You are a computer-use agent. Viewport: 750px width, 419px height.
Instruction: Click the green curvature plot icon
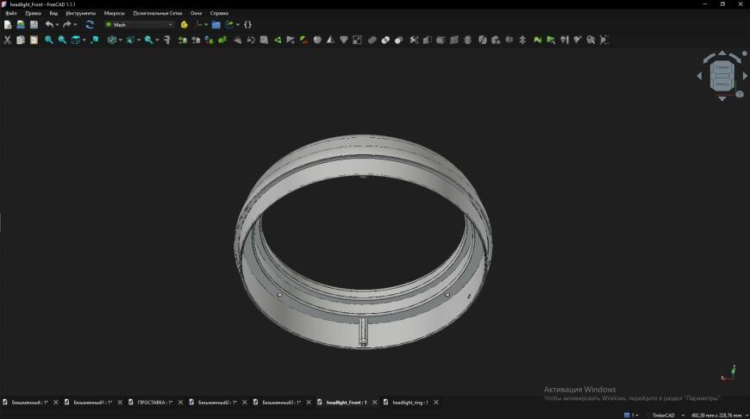tap(538, 41)
